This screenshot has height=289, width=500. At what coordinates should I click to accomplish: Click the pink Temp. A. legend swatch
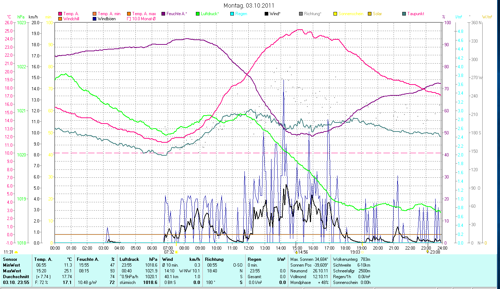point(60,14)
